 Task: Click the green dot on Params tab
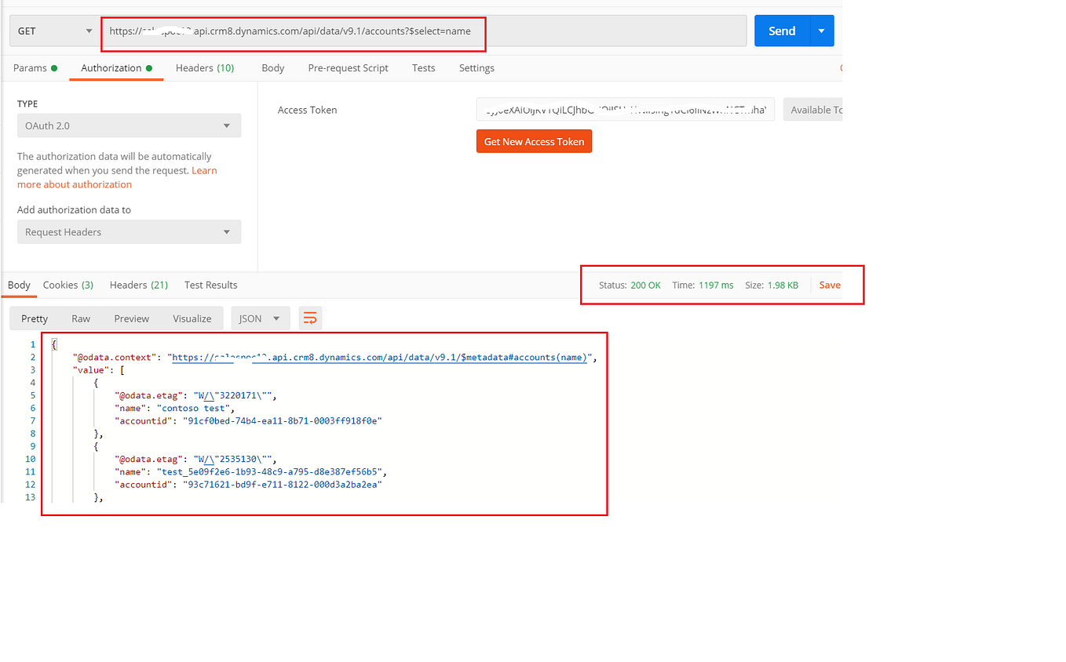click(54, 67)
